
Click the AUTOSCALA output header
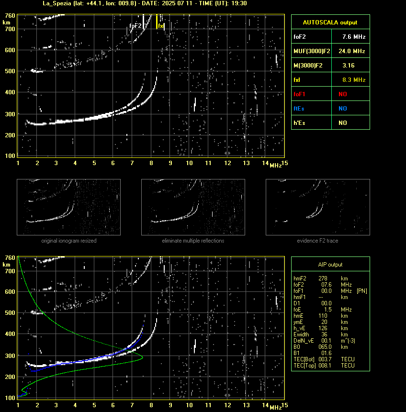(x=330, y=22)
